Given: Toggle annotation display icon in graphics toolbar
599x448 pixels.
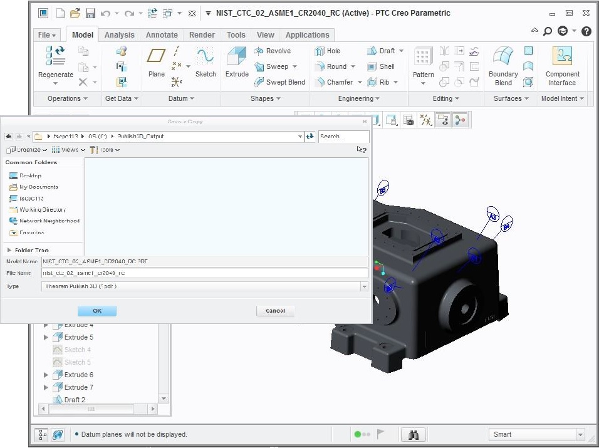Looking at the screenshot, I should [x=443, y=120].
